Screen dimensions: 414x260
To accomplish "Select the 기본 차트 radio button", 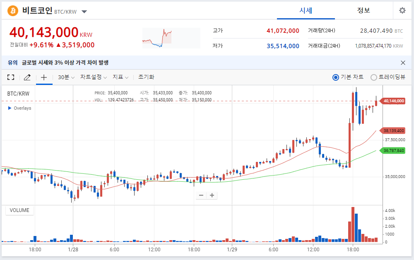I will 336,77.
